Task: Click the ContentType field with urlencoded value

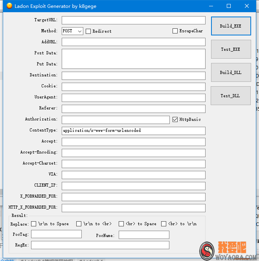Action: click(x=134, y=131)
